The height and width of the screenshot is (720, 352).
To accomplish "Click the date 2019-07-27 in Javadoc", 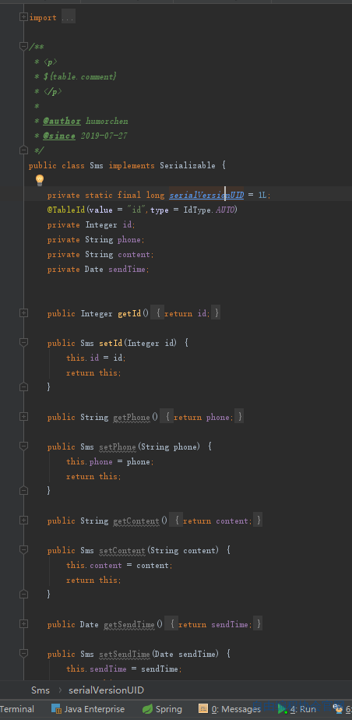I will 104,136.
